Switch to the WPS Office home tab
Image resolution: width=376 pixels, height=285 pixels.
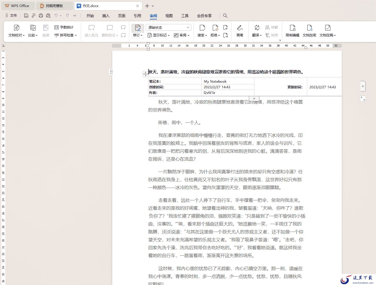(17, 6)
